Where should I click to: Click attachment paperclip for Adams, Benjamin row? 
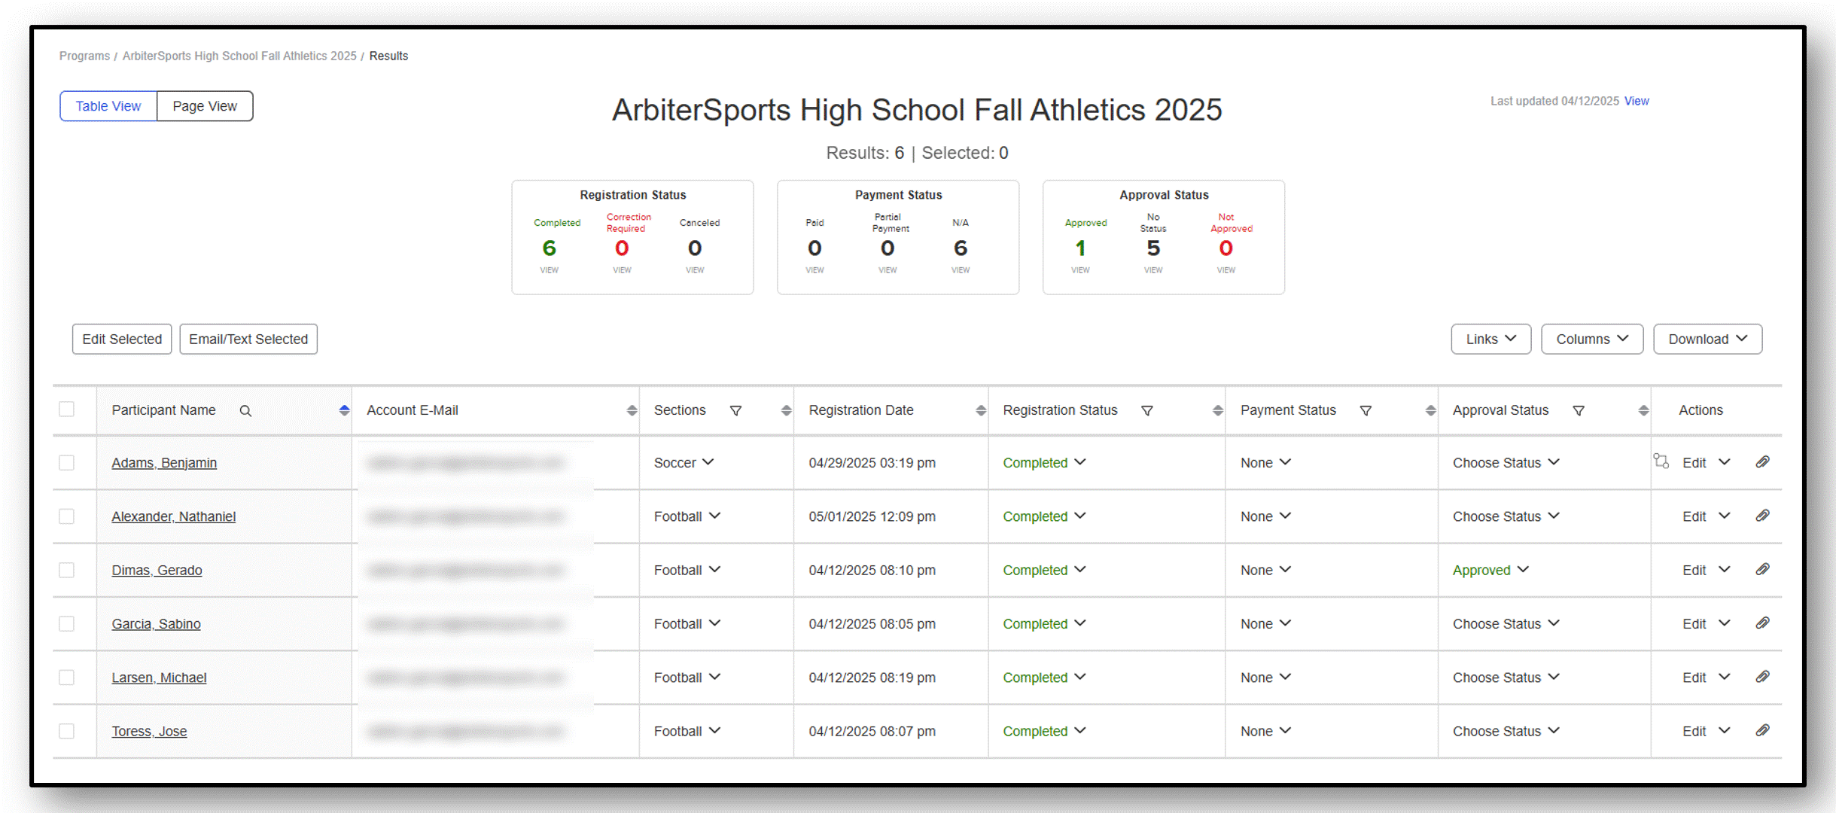(1762, 462)
